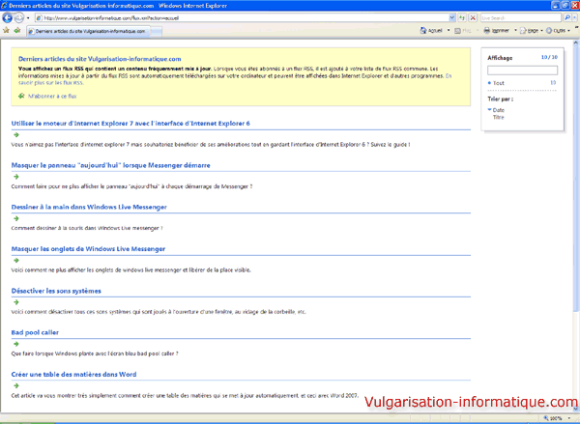This screenshot has height=424, width=580.
Task: Open the search options dropdown arrow
Action: point(575,17)
